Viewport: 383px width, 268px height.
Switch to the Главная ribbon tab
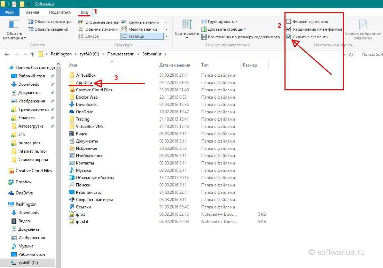pos(32,12)
